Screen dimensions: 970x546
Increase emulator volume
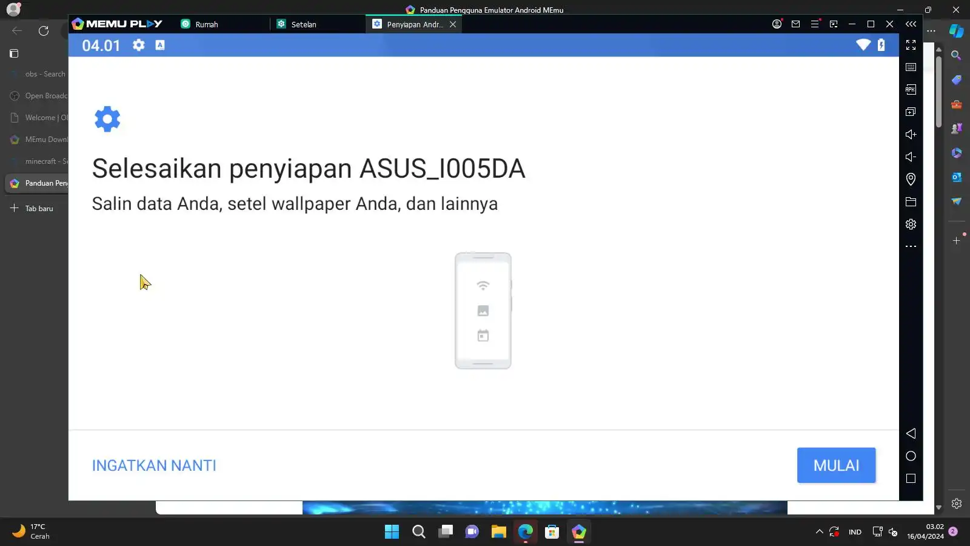(911, 135)
